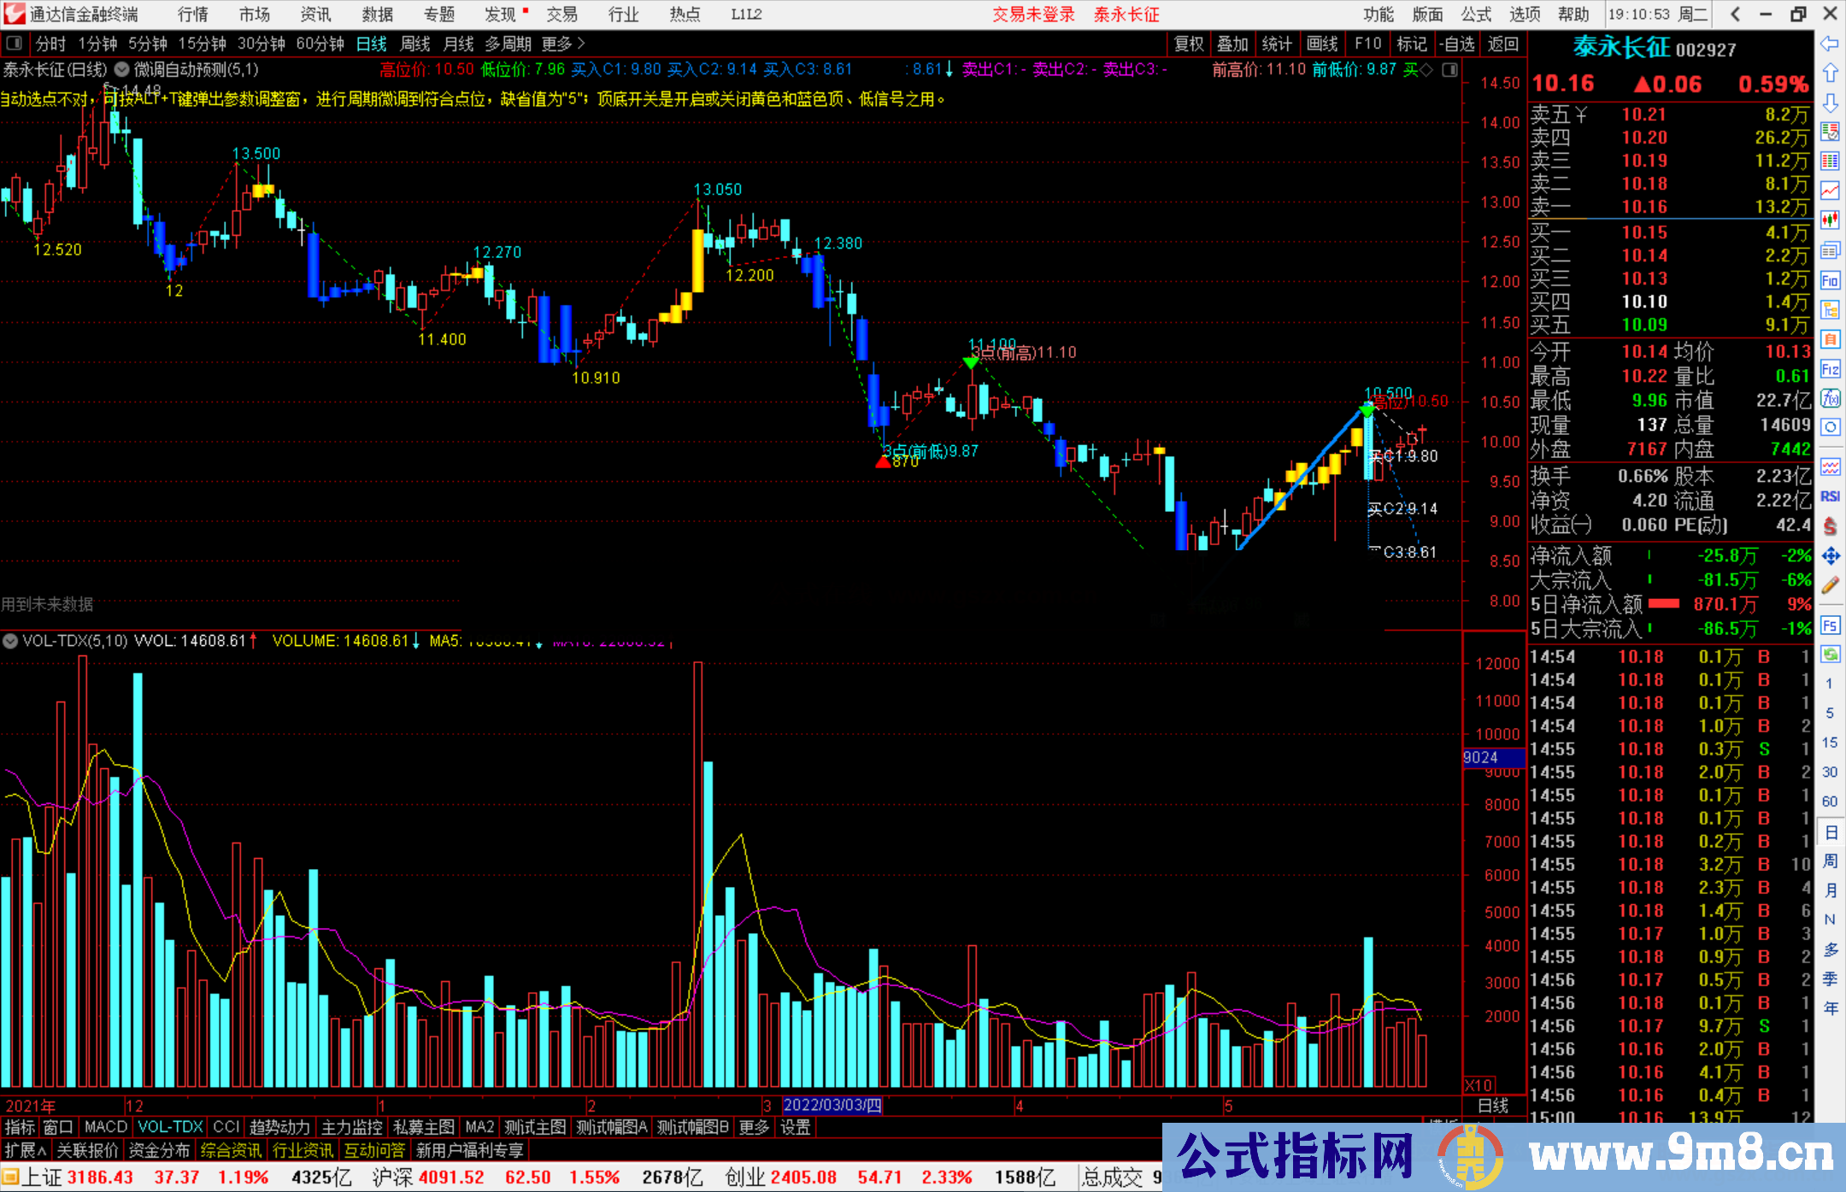
Task: Open the 更多 indicators menu in bottom tabs
Action: click(753, 1127)
